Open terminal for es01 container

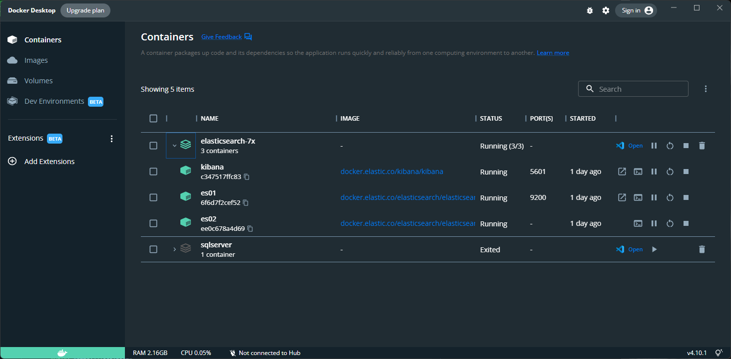pos(638,197)
